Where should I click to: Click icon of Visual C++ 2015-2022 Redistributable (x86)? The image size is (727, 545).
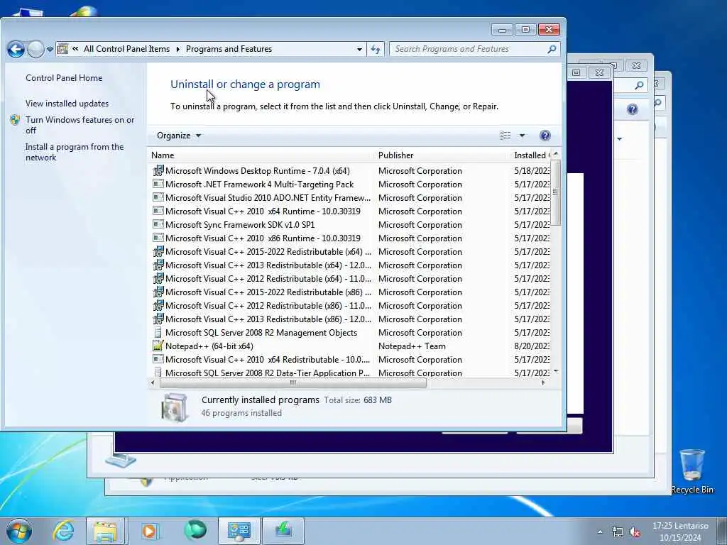point(158,292)
